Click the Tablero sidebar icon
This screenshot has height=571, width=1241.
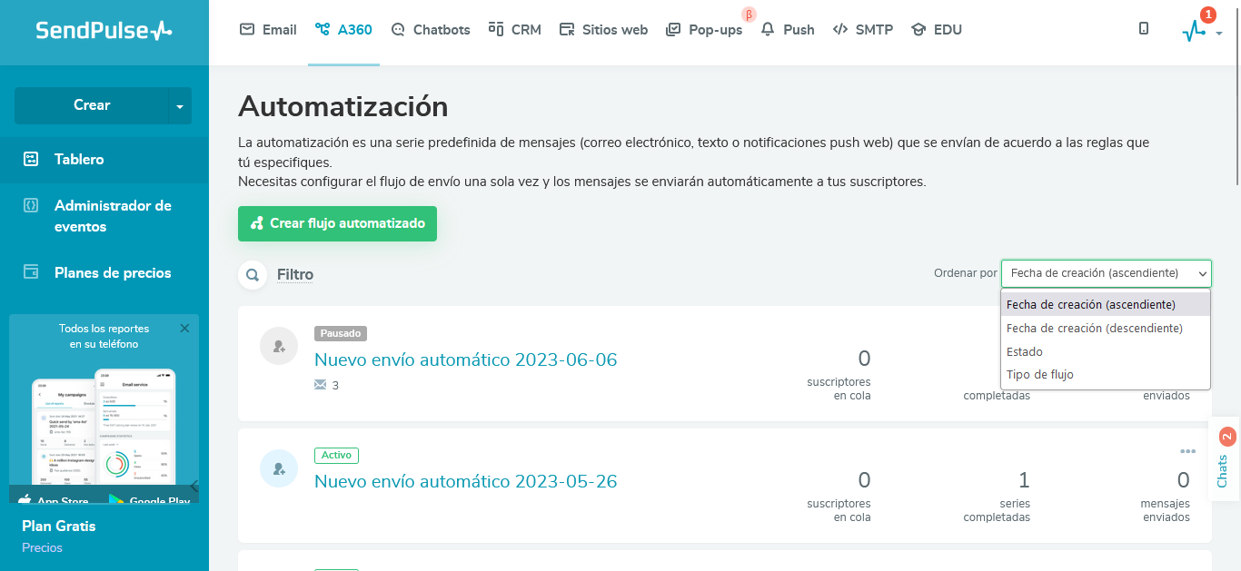click(x=31, y=159)
